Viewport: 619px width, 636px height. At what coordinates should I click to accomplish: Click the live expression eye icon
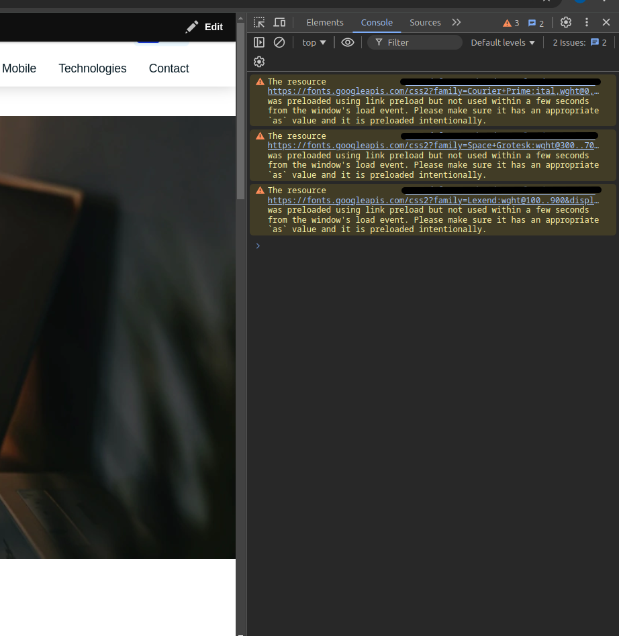[x=347, y=42]
